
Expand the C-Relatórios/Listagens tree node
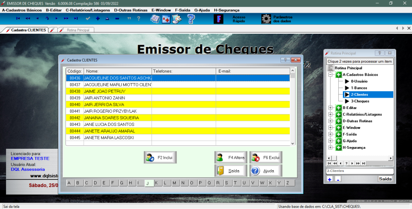pos(331,114)
